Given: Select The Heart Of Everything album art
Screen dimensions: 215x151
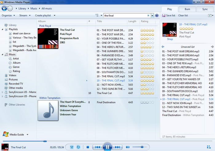Looking at the screenshot, I should pos(48,111).
